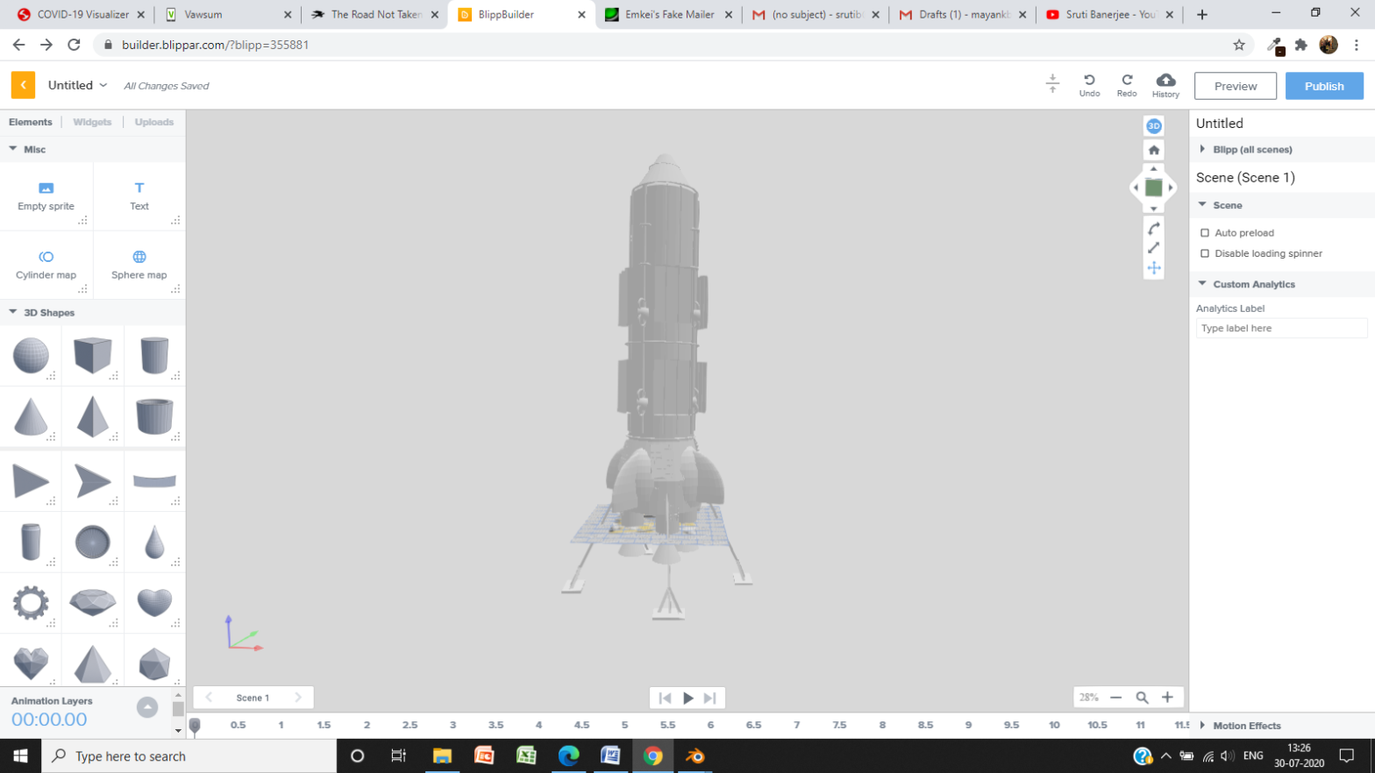
Task: Select the scale tool icon
Action: pos(1154,248)
